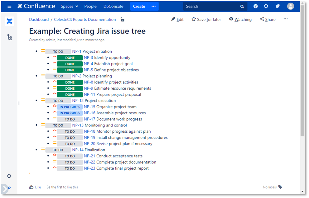Select text "Define project objectives"
309x198 pixels.
[117, 70]
